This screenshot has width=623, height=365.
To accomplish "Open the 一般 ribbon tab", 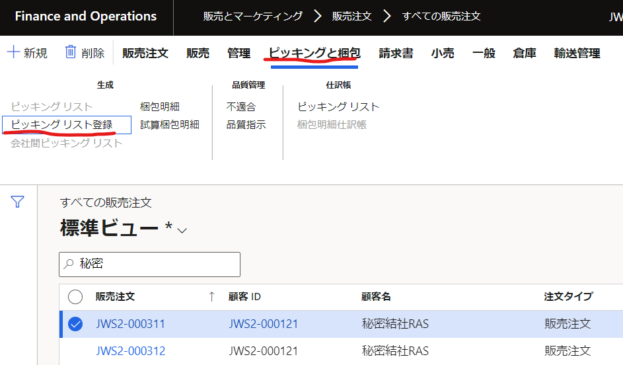I will (484, 53).
